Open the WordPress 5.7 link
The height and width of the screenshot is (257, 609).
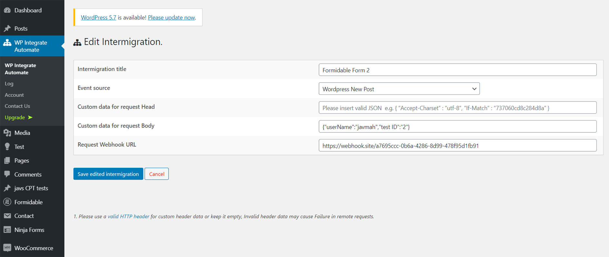98,17
